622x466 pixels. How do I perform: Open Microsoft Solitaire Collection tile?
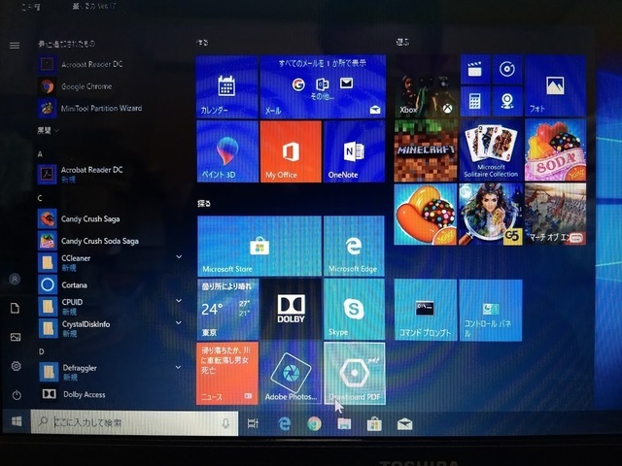491,150
